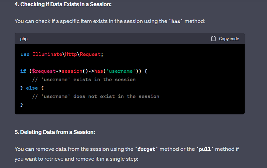Click the clipboard icon beside Copy code
This screenshot has height=168, width=267.
pos(214,39)
